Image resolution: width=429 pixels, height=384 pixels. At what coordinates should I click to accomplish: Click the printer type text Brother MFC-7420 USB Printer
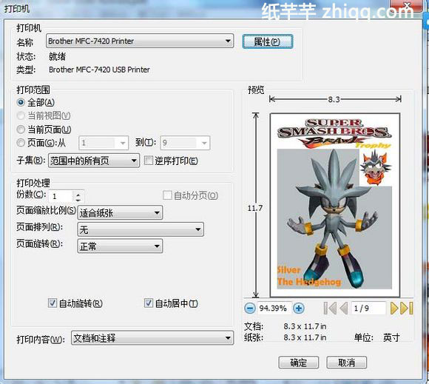click(x=99, y=70)
